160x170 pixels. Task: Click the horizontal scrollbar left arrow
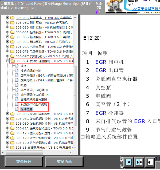[x=3, y=152]
